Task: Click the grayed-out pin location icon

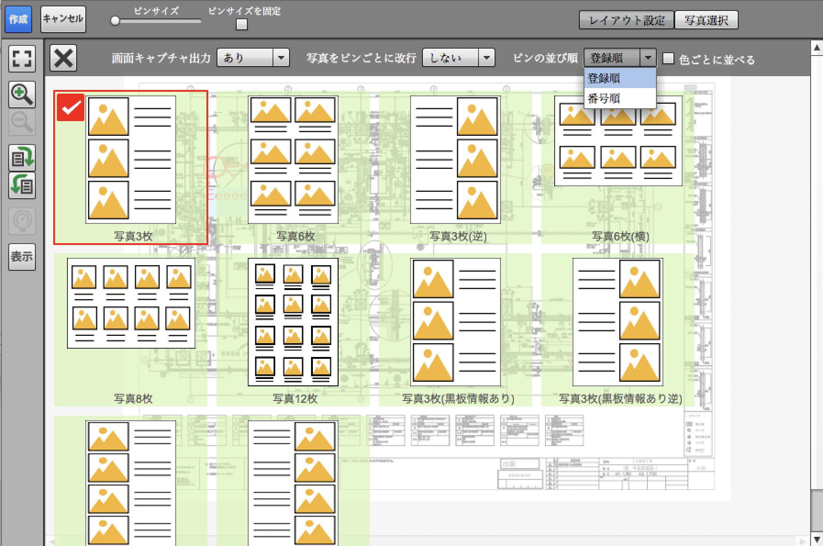Action: click(x=22, y=221)
